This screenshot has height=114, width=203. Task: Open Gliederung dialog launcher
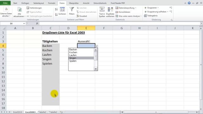(172, 20)
